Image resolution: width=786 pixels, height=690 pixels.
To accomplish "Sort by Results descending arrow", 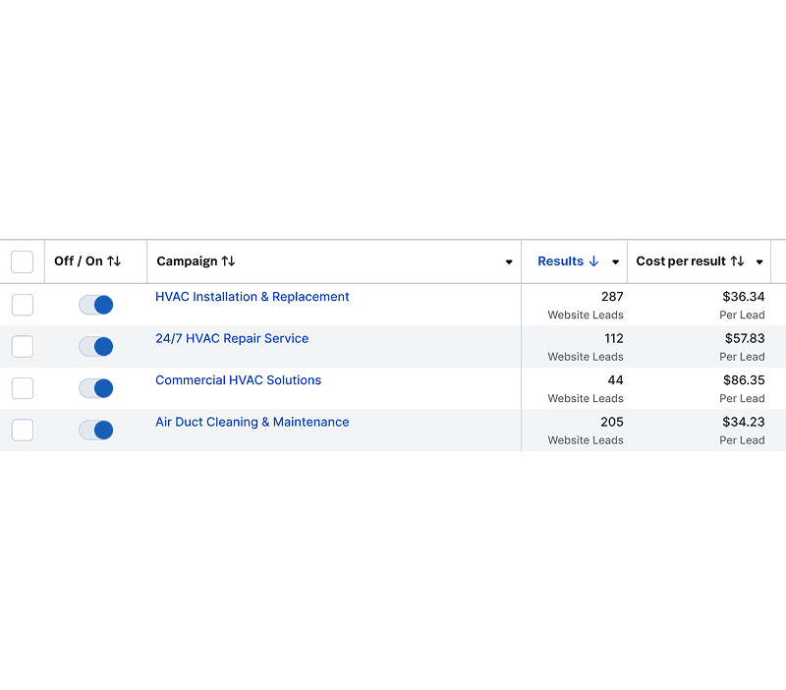I will (594, 261).
